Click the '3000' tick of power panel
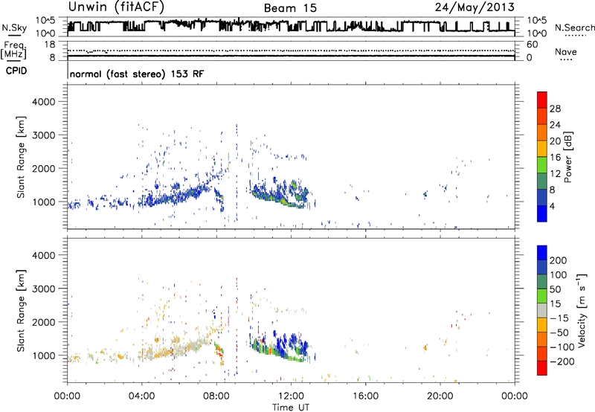Image resolution: width=595 pixels, height=412 pixels. coord(44,135)
